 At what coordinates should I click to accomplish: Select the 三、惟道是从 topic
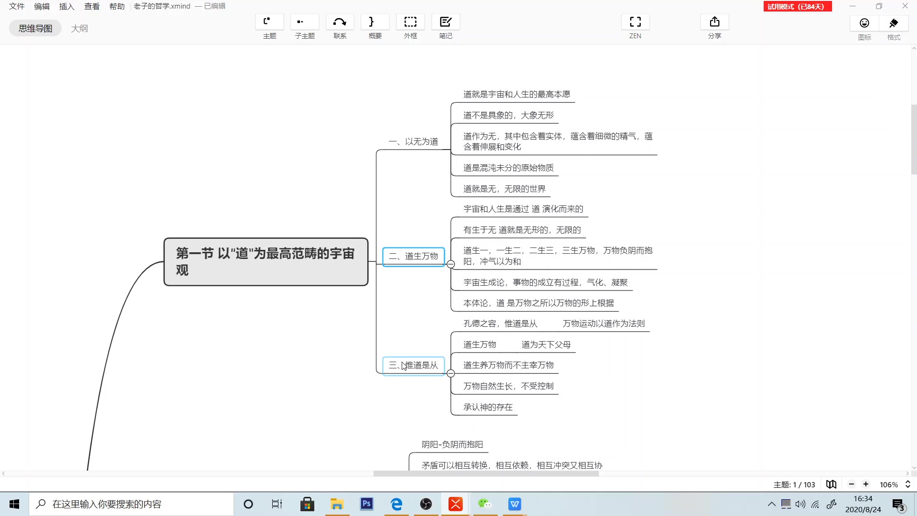[414, 365]
